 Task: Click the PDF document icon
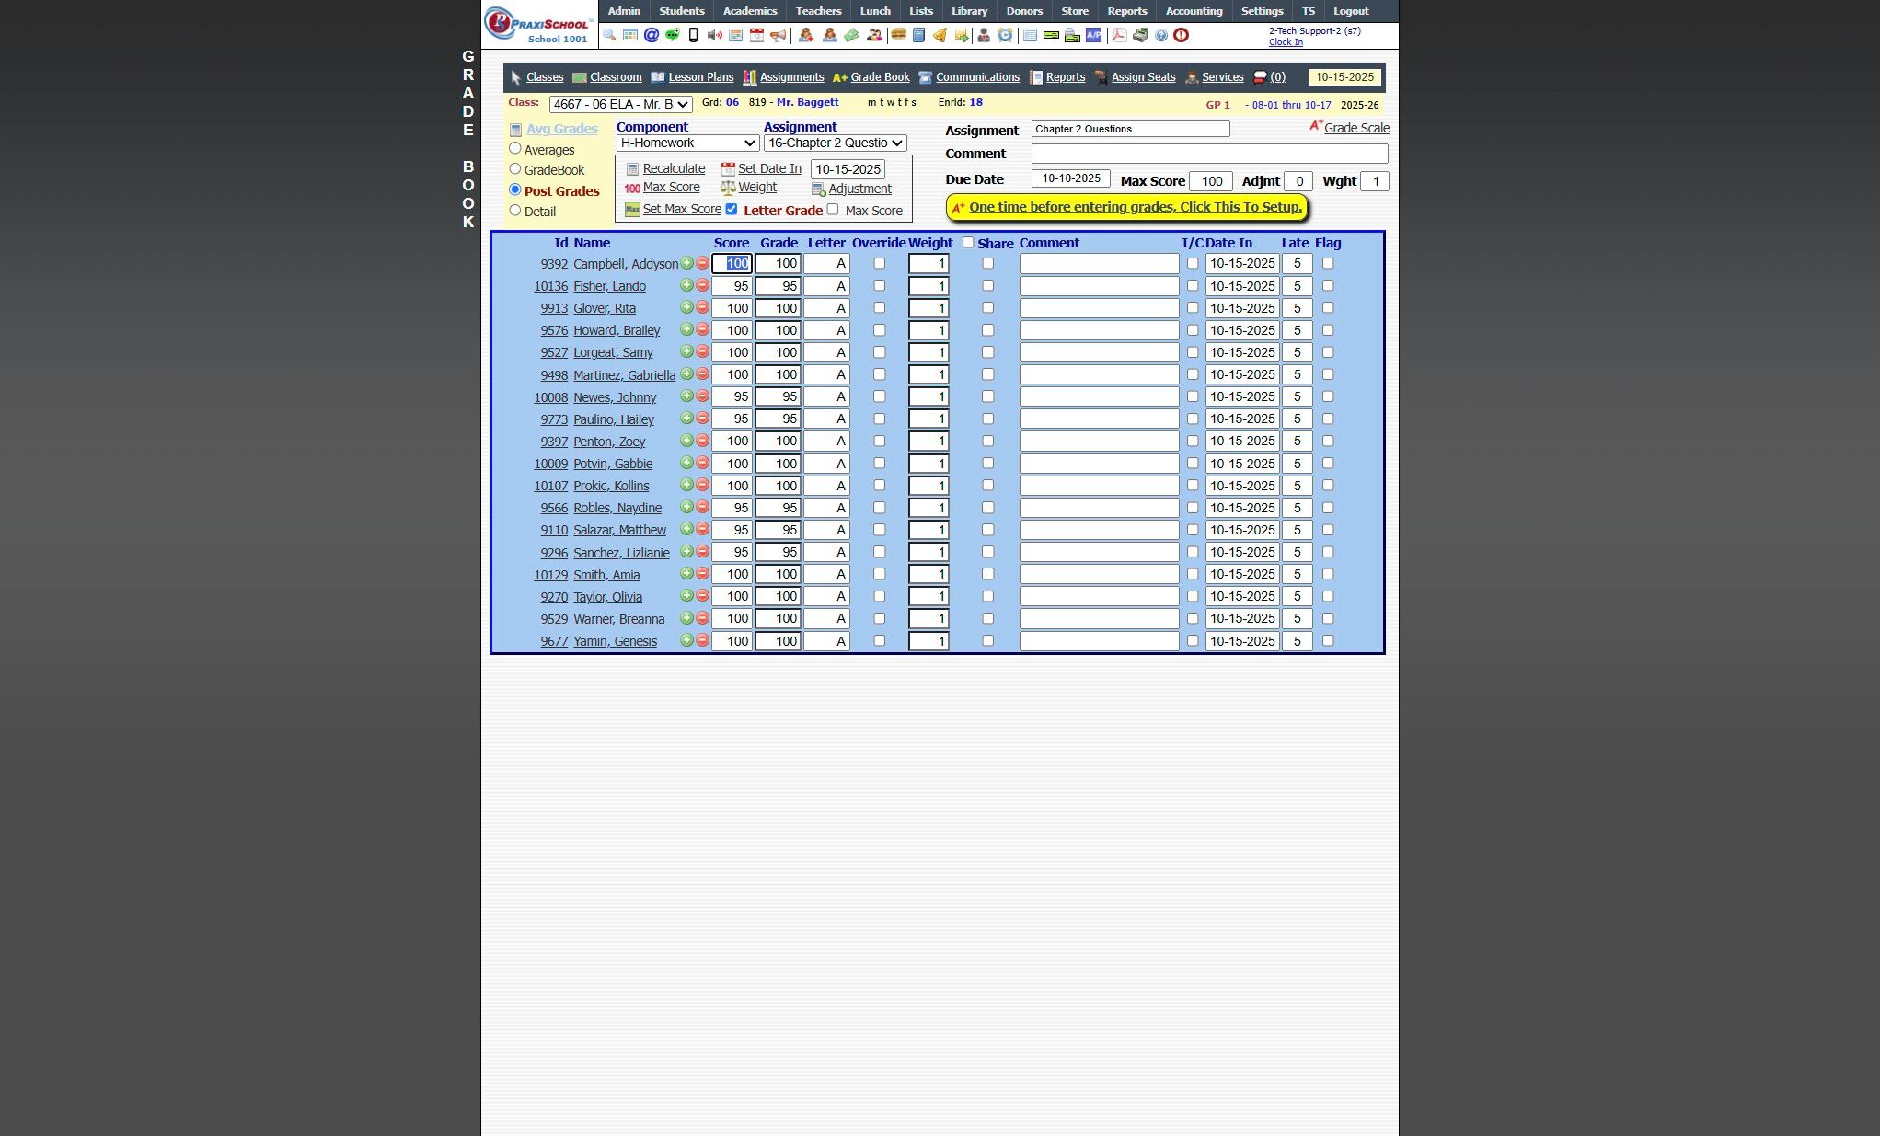(1118, 35)
